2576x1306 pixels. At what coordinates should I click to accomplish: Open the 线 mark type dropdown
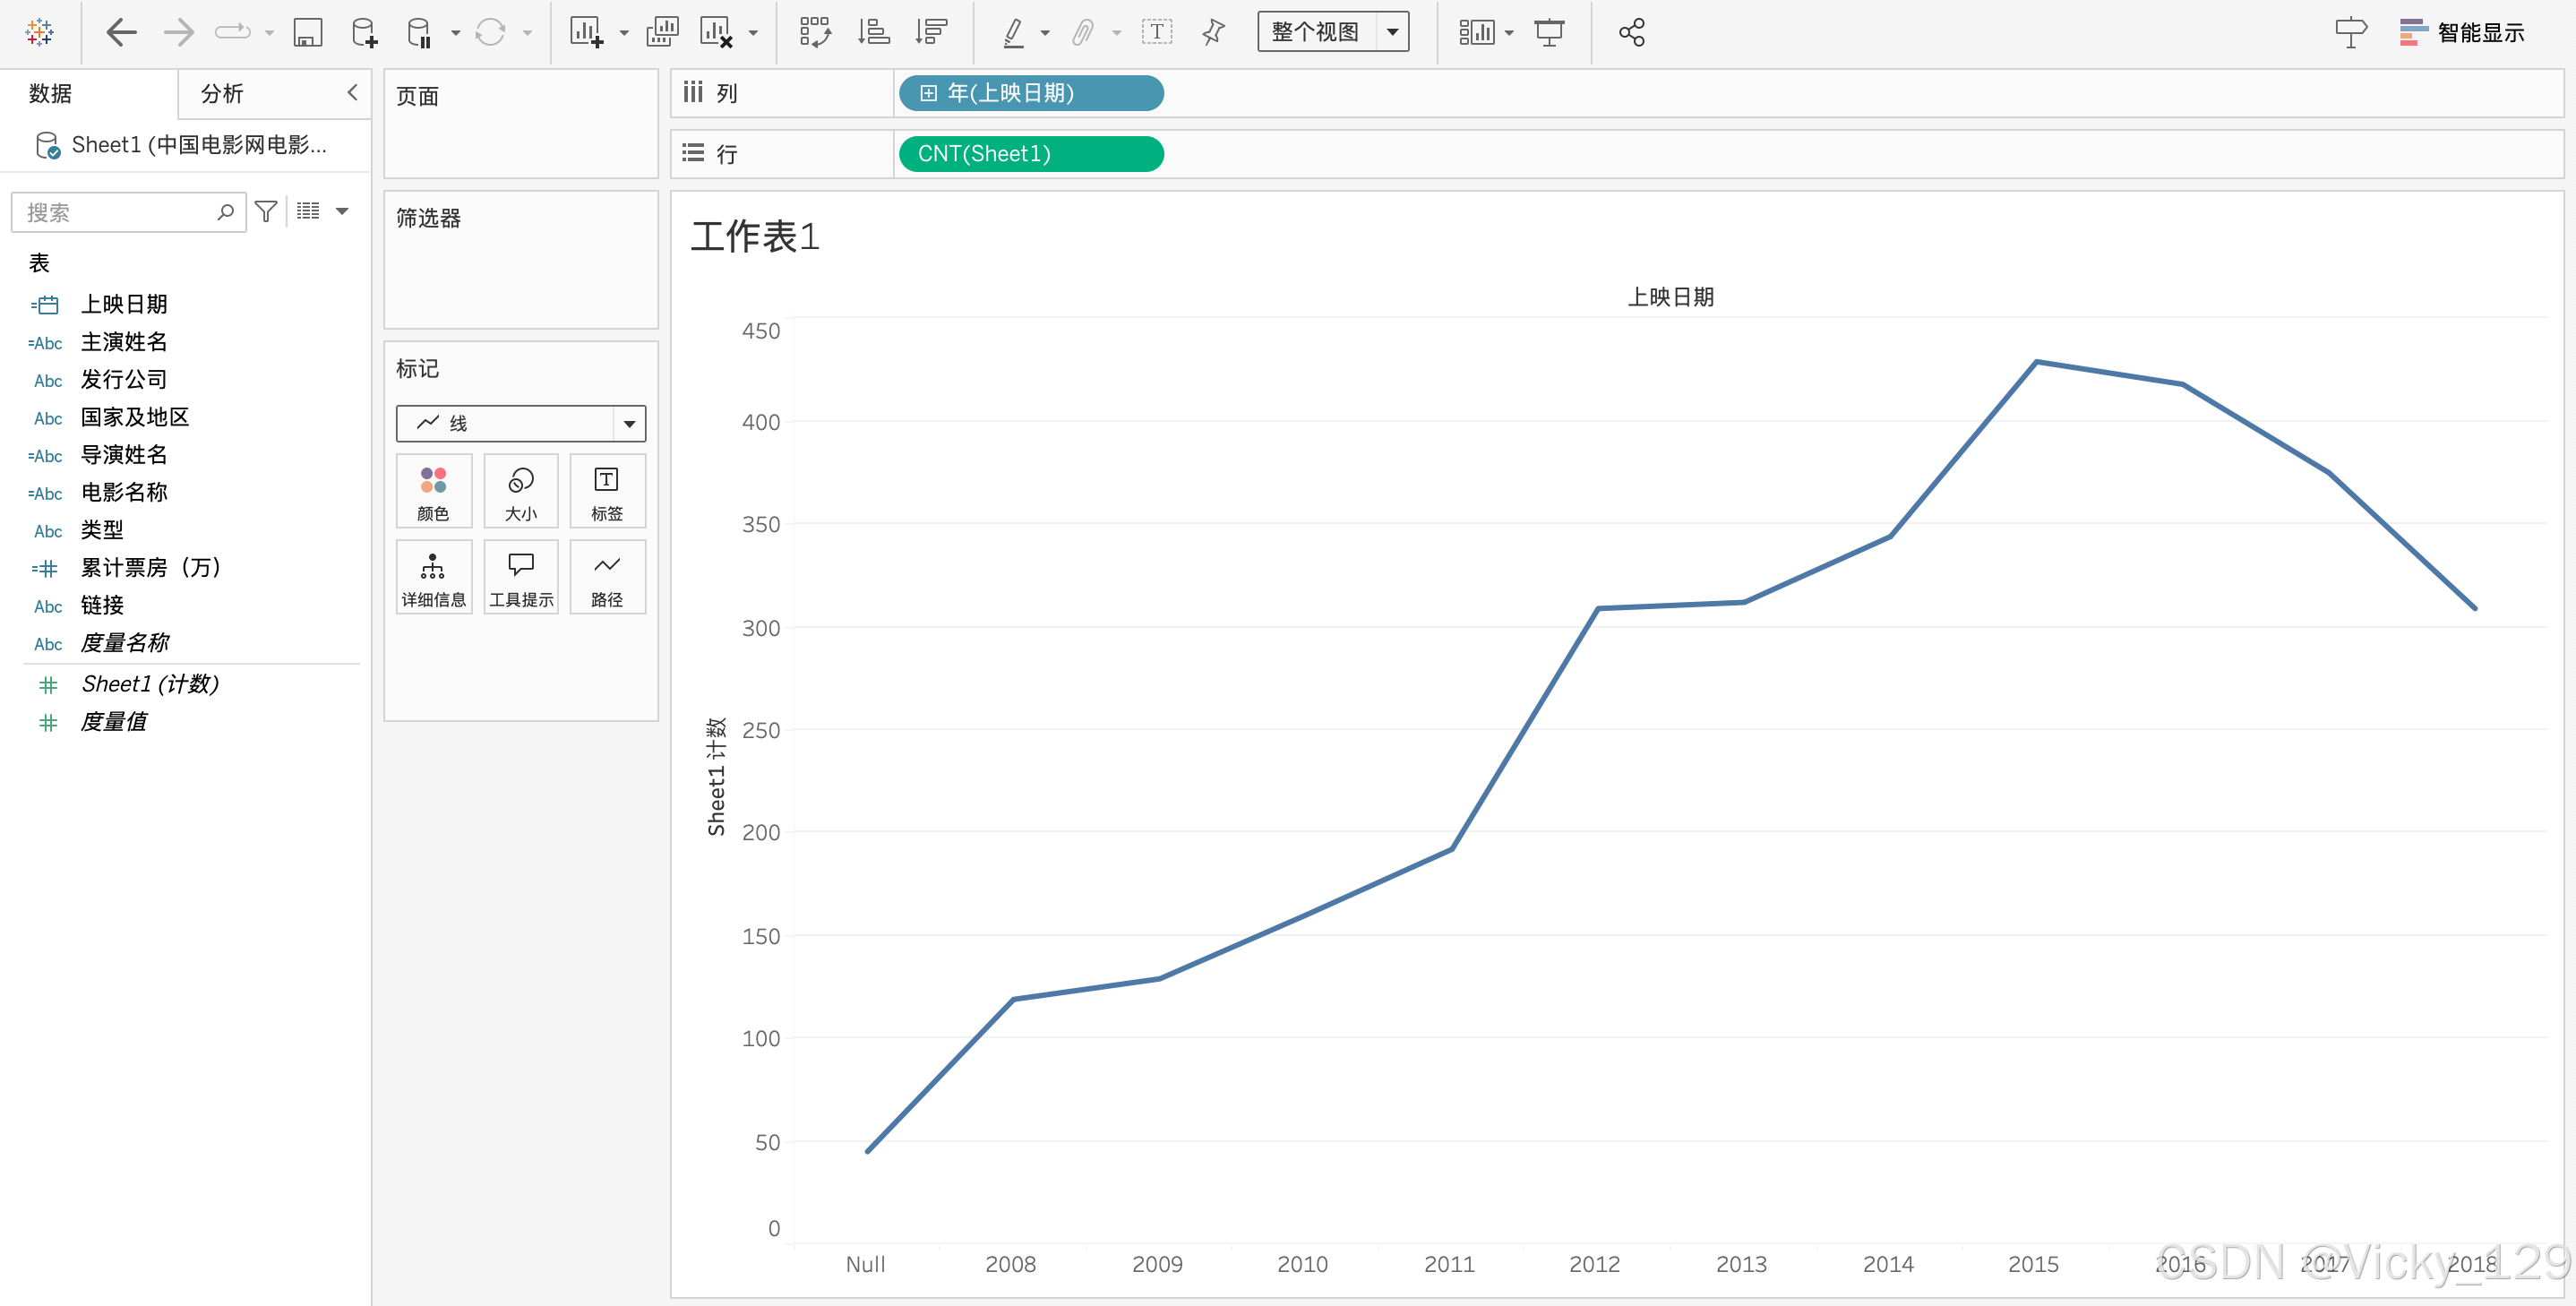click(520, 423)
